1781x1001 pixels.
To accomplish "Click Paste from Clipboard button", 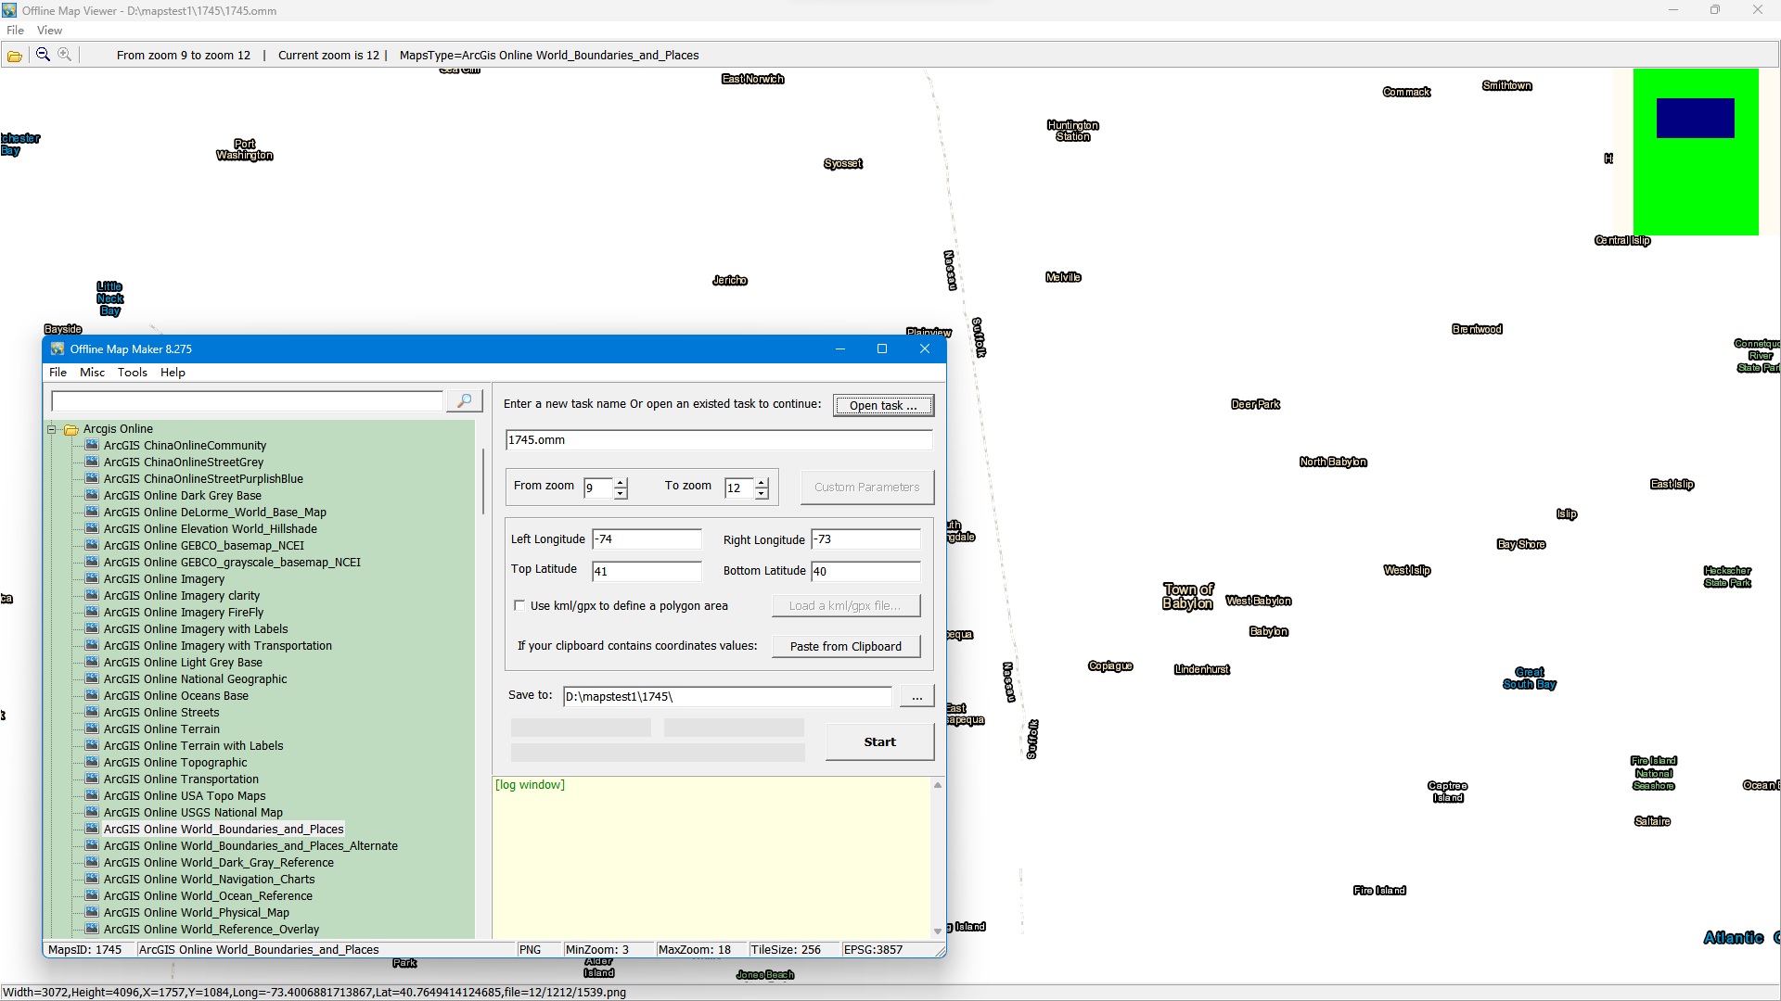I will [x=845, y=646].
